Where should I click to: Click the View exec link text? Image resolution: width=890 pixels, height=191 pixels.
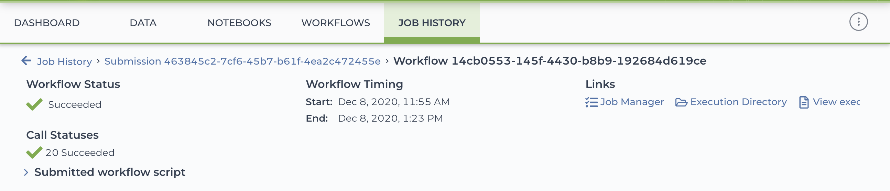[x=836, y=102]
